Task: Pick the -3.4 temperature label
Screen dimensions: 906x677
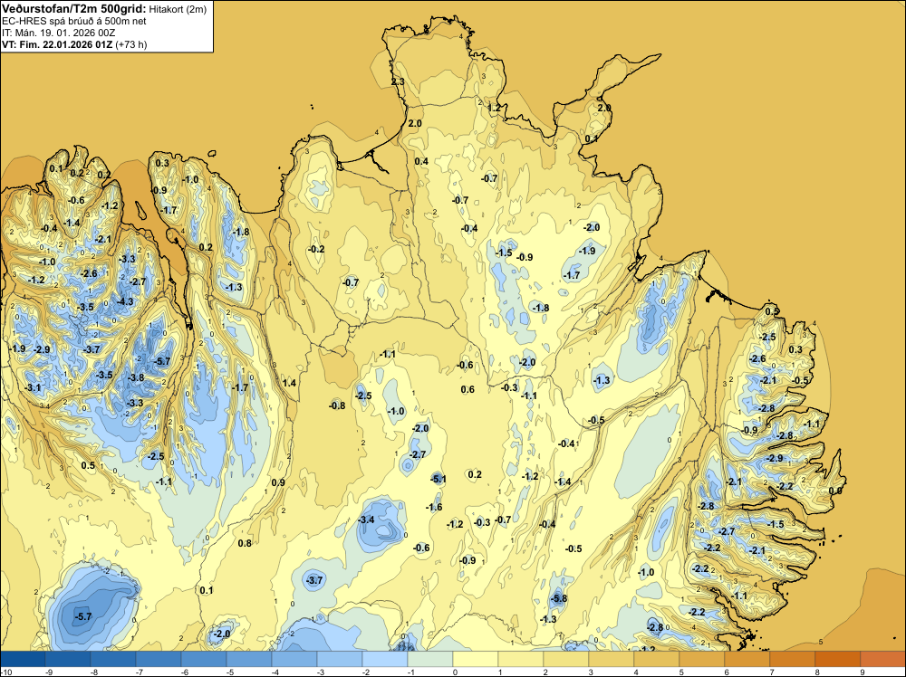Action: (x=366, y=520)
